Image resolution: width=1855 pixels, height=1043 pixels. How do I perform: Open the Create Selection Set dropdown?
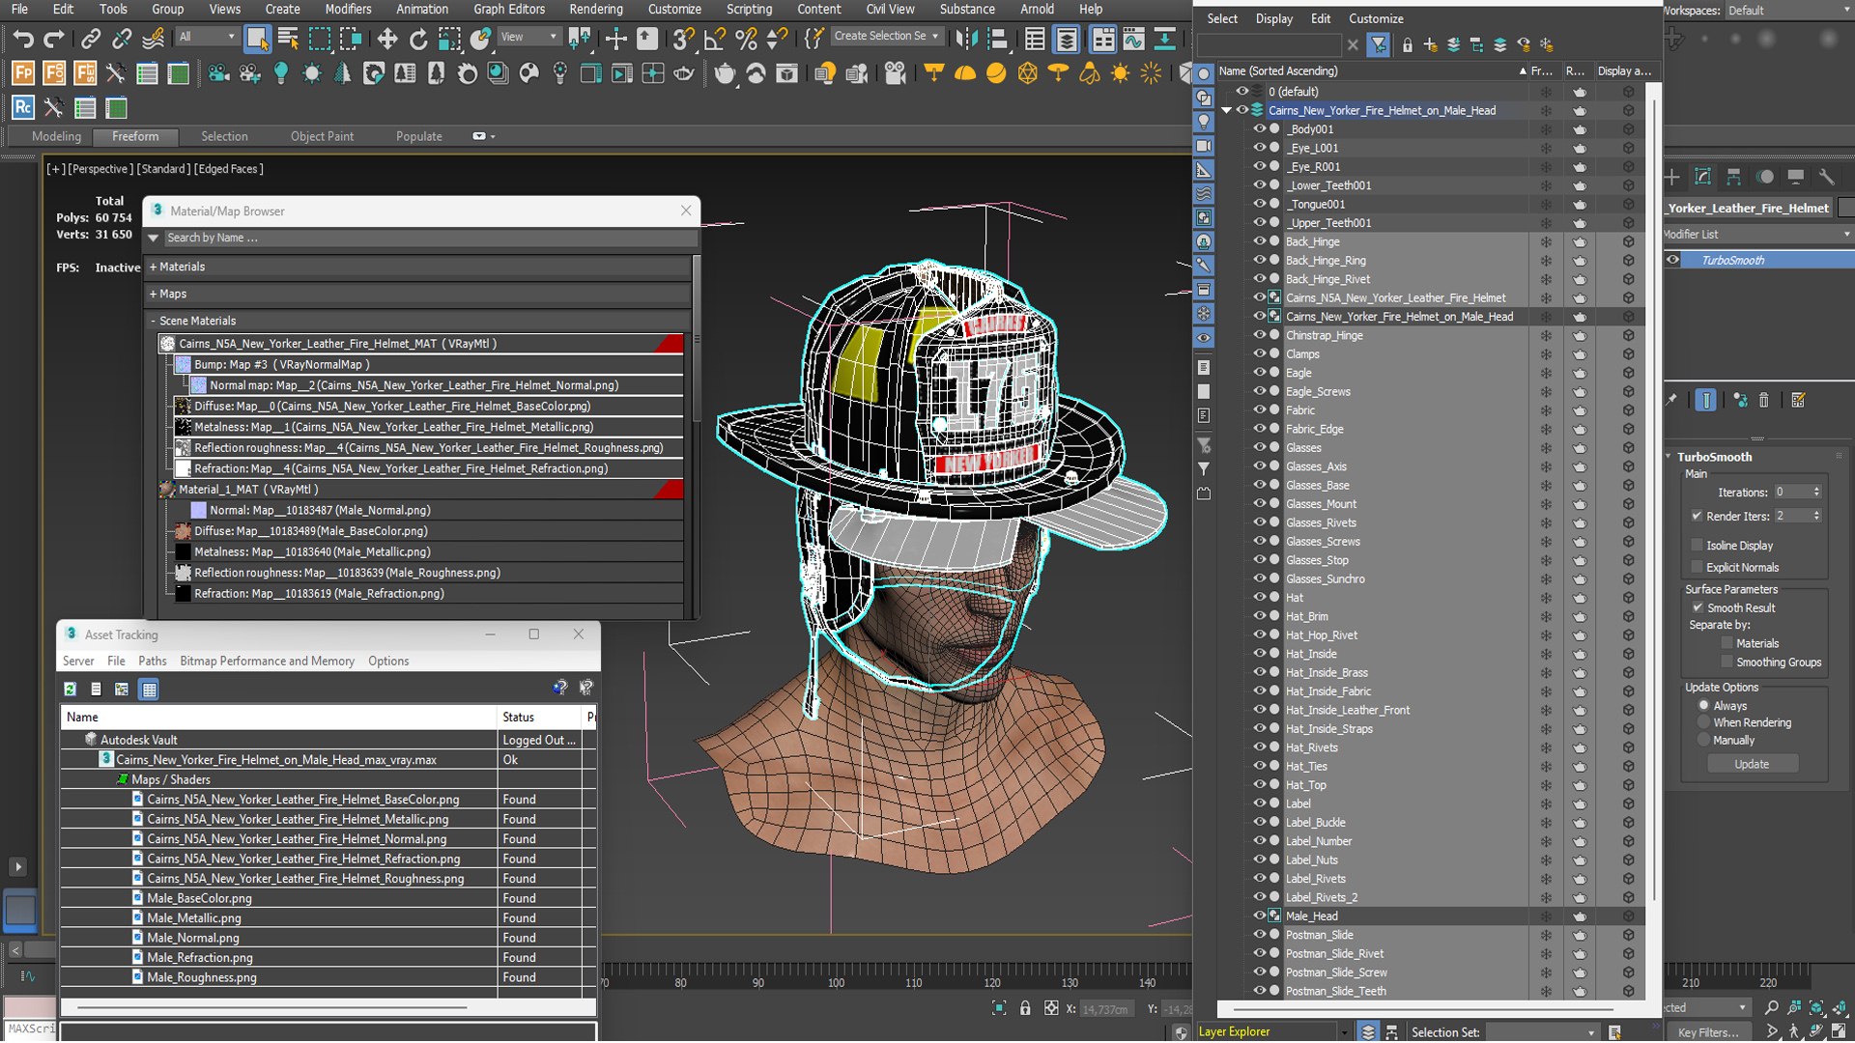[x=886, y=36]
